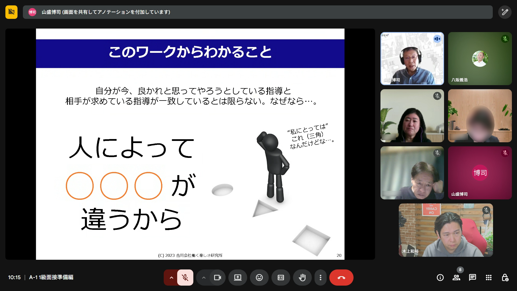Select 木上和裕 video tile

pyautogui.click(x=446, y=230)
